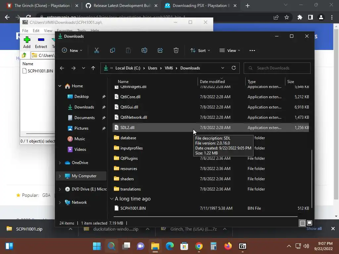339x254 pixels.
Task: Select Qt6Network.dll file
Action: (x=211, y=117)
